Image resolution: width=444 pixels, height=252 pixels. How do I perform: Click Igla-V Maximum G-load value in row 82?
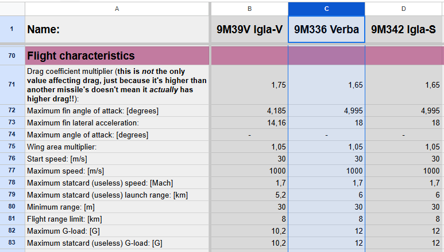pos(249,231)
